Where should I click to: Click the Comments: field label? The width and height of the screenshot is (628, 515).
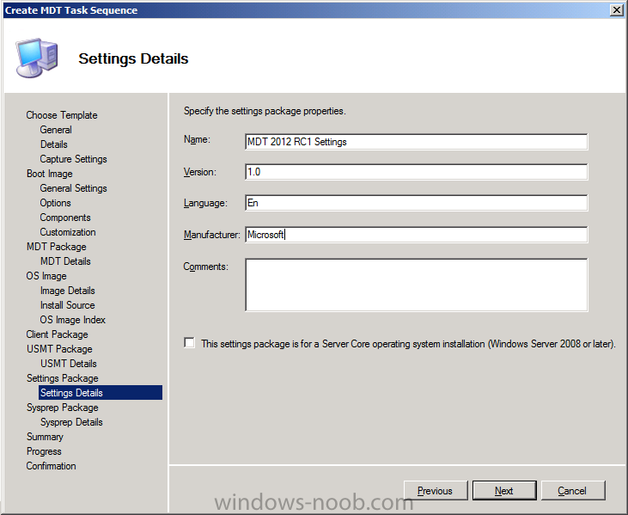coord(206,267)
